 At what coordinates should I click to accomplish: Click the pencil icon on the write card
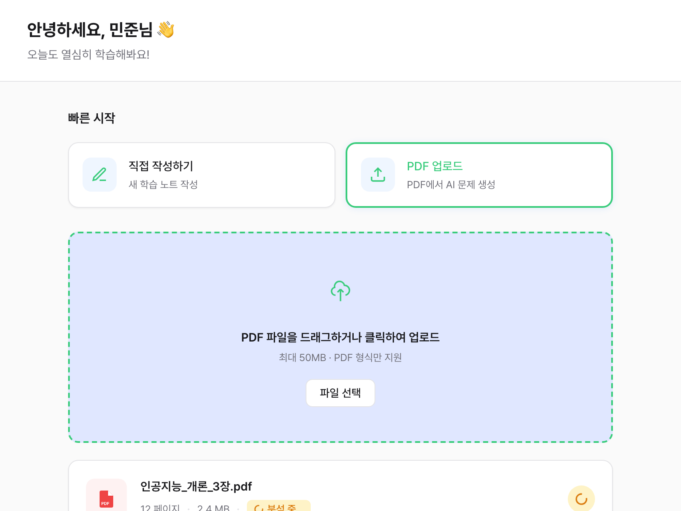pyautogui.click(x=100, y=175)
